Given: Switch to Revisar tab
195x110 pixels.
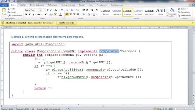Looking at the screenshot, I should point(82,5).
